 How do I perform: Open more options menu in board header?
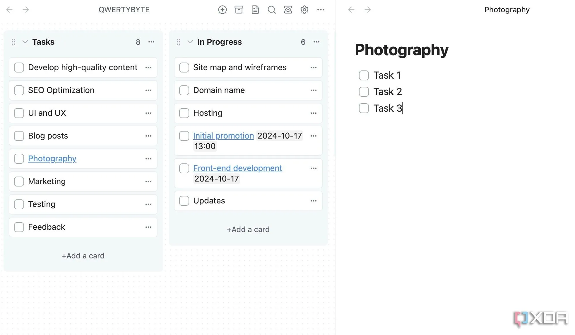click(321, 10)
